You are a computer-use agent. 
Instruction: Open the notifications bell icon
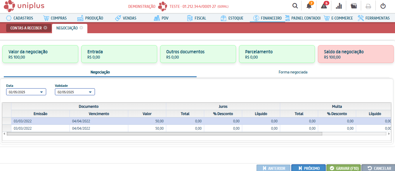tap(309, 6)
